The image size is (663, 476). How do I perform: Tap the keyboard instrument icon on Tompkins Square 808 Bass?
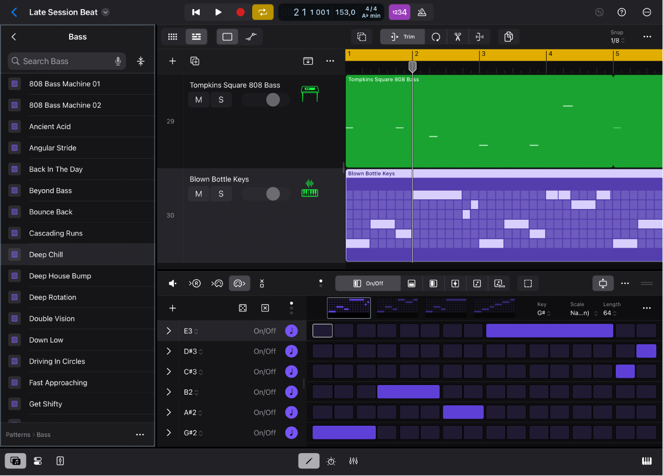[x=309, y=93]
